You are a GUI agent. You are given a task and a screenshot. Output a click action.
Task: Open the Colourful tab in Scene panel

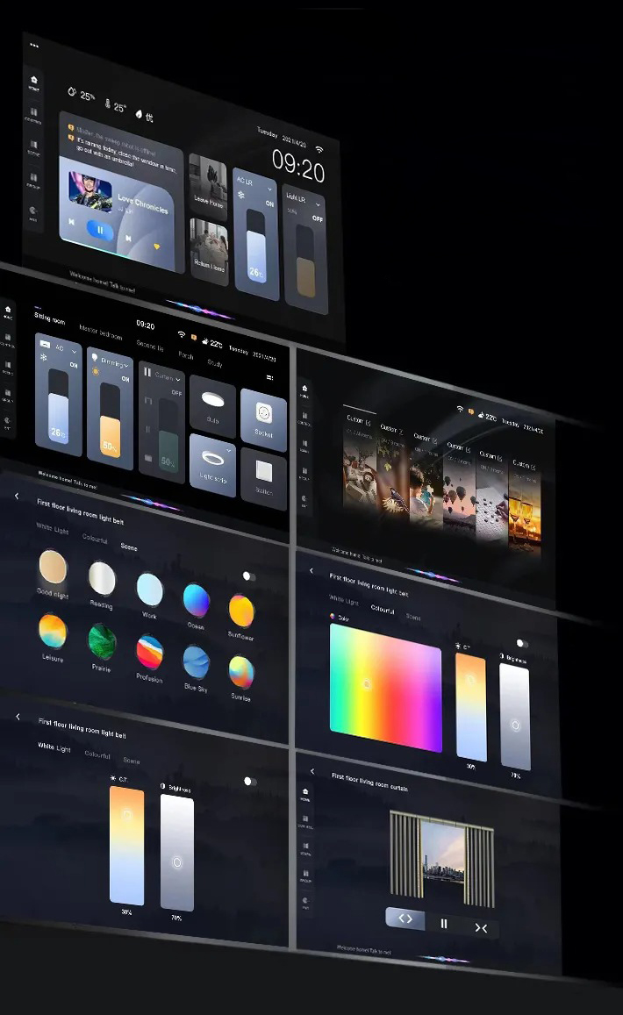click(x=95, y=539)
